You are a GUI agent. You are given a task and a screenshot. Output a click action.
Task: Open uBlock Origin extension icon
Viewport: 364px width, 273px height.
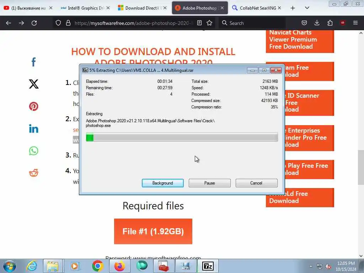click(343, 23)
